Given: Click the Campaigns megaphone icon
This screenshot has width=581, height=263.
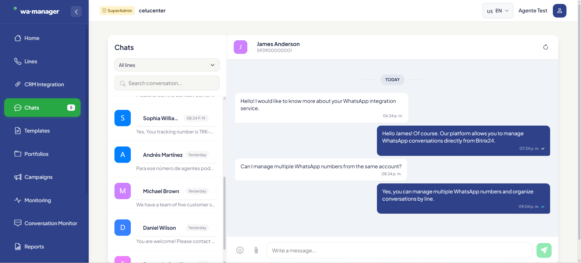Looking at the screenshot, I should [x=18, y=177].
